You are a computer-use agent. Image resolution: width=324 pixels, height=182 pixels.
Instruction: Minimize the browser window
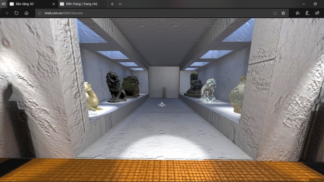(x=304, y=4)
